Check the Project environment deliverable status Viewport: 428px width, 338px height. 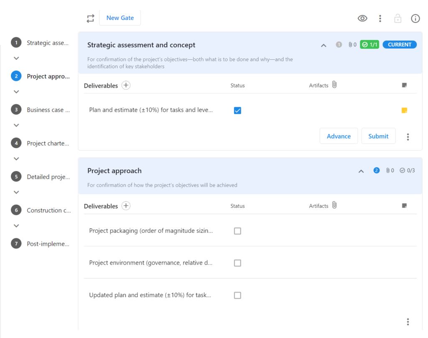pos(237,263)
